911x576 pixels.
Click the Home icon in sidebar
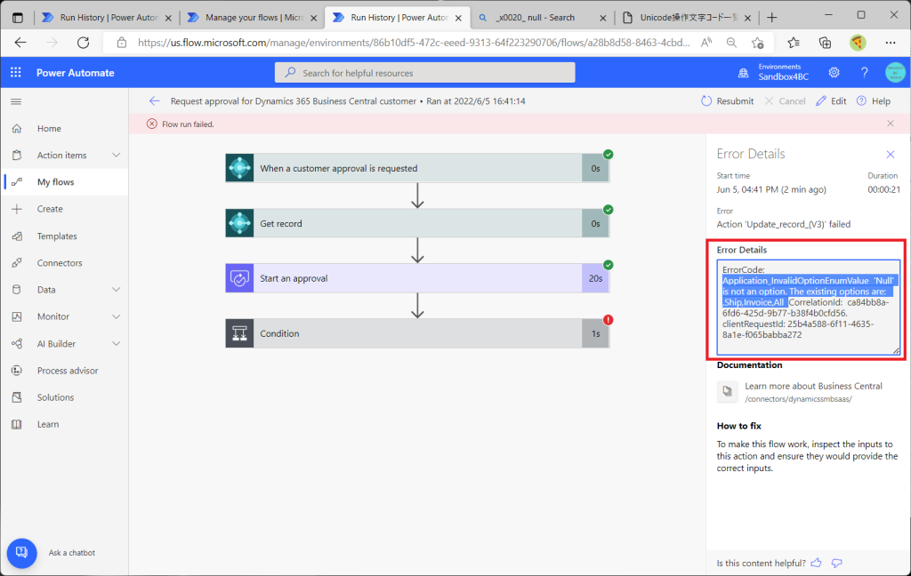point(17,128)
